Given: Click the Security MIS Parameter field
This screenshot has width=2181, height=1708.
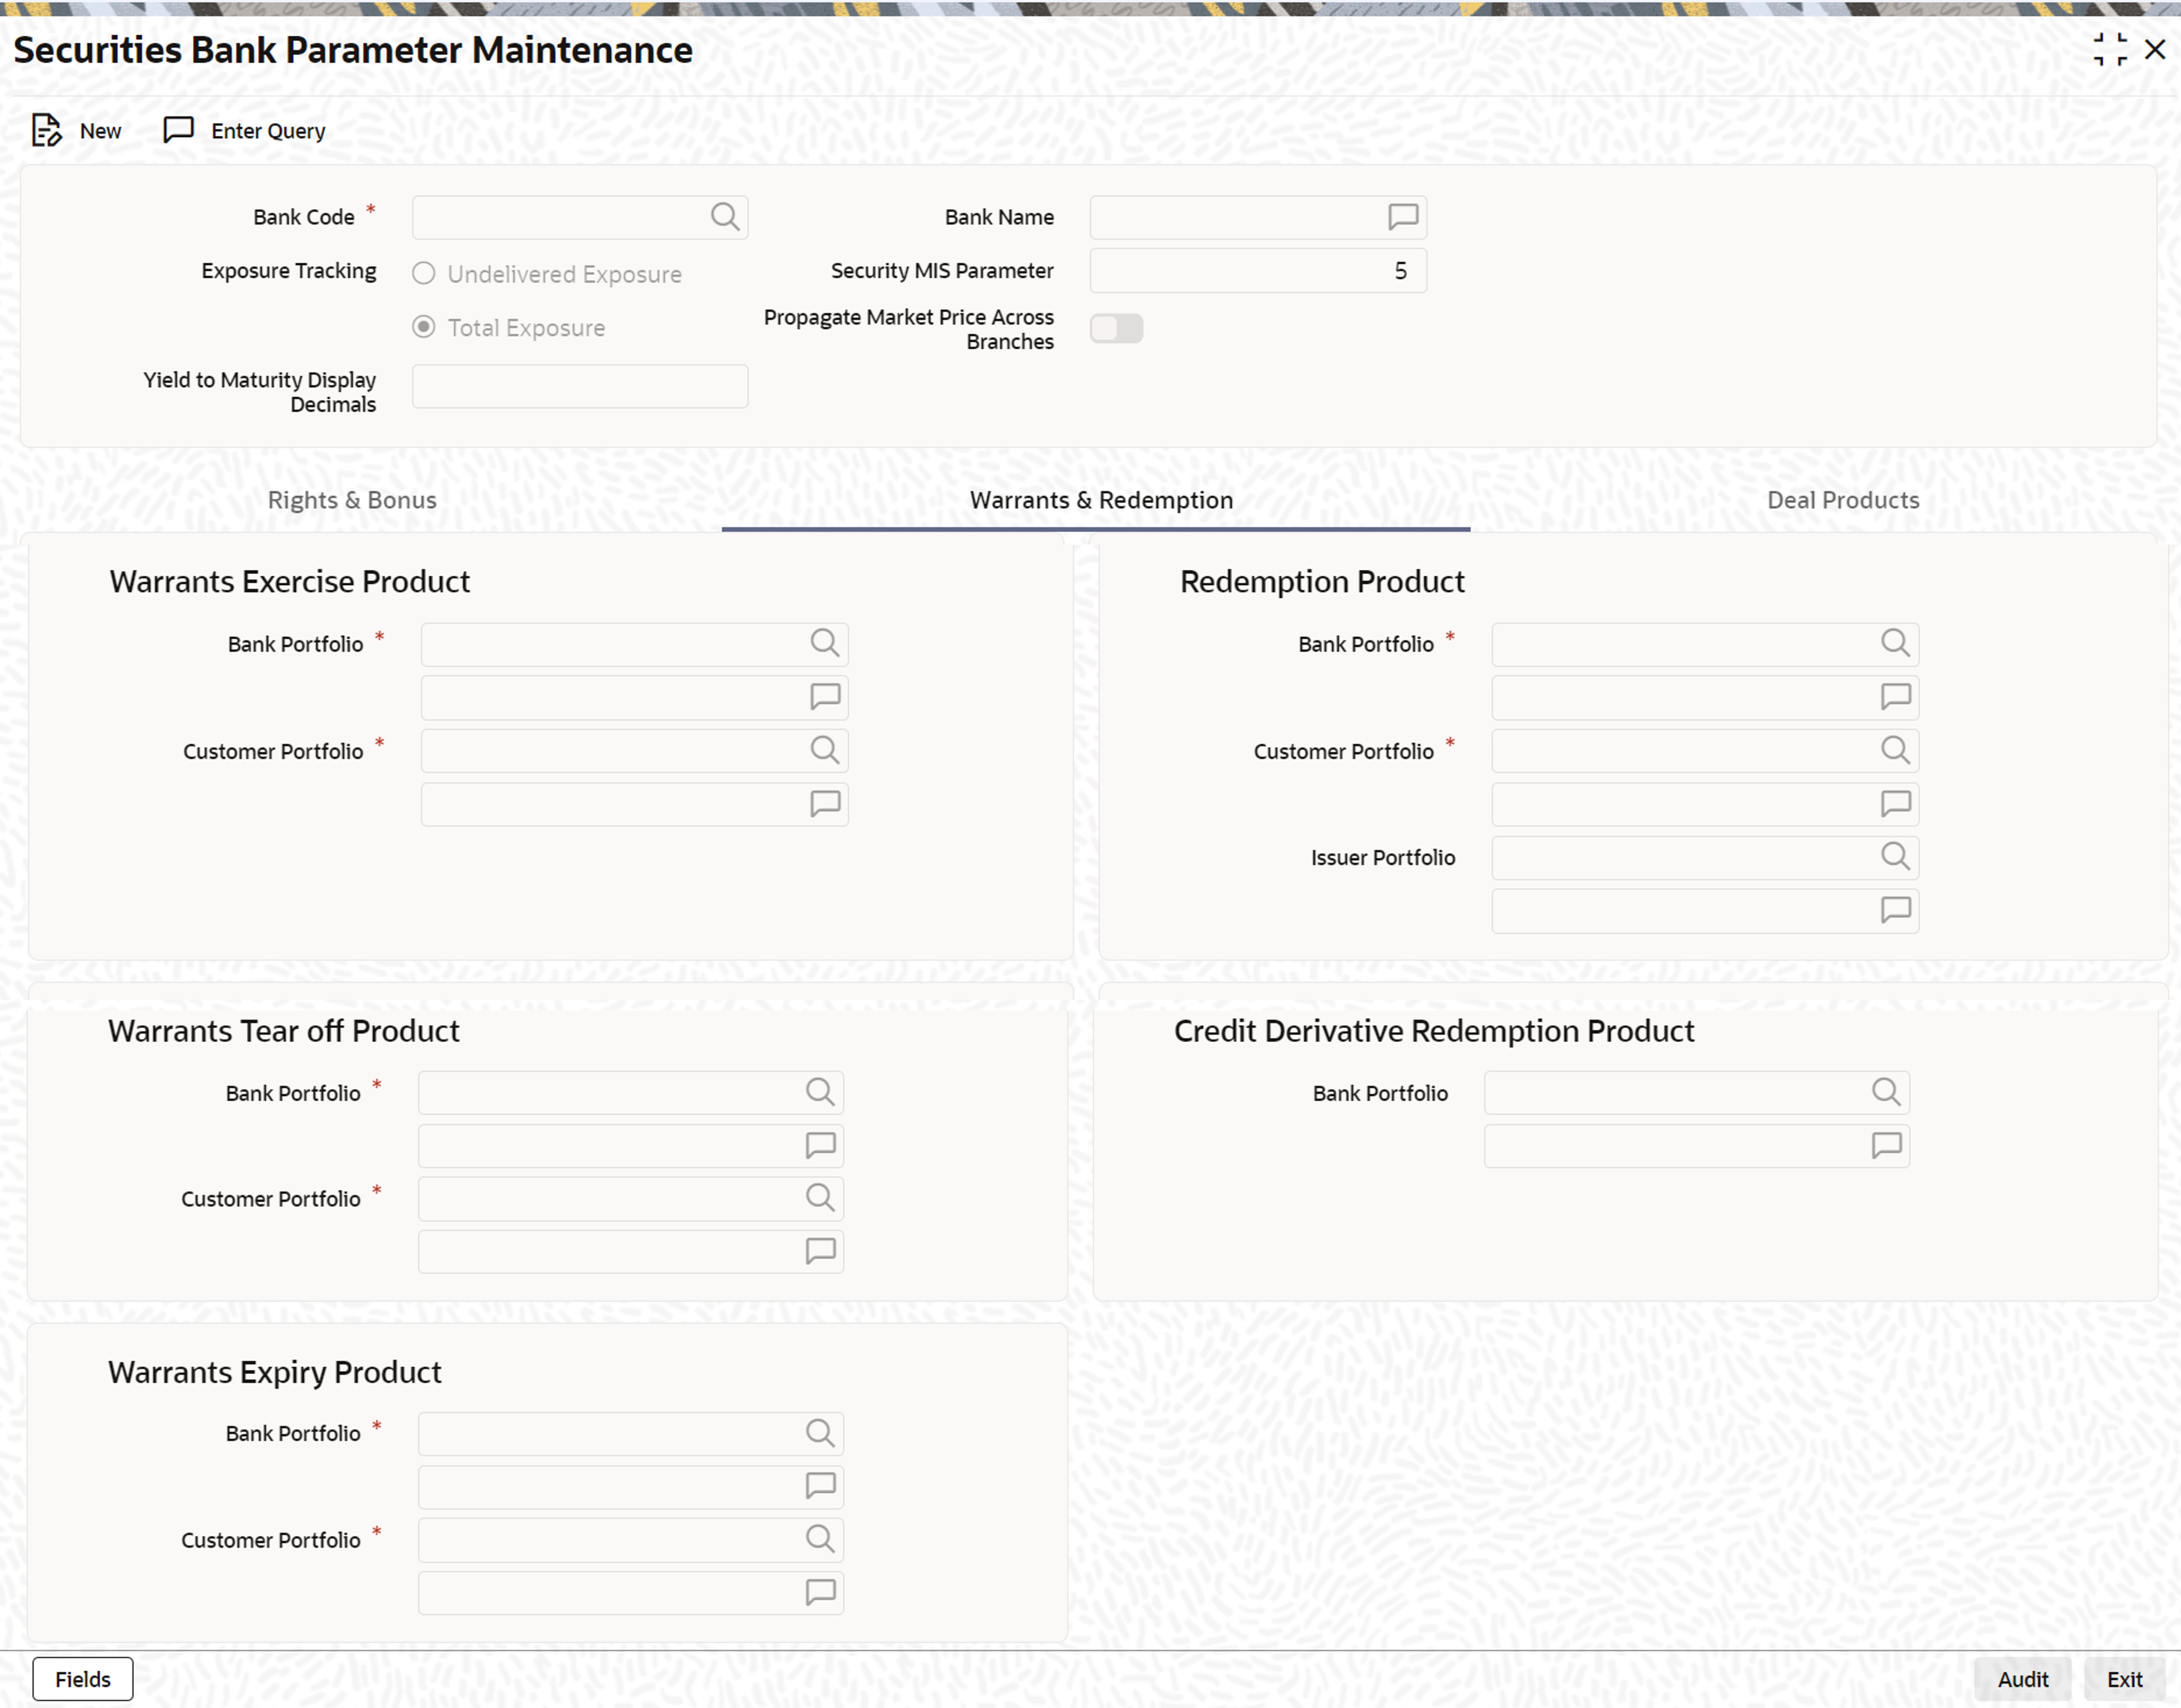Looking at the screenshot, I should tap(1257, 271).
